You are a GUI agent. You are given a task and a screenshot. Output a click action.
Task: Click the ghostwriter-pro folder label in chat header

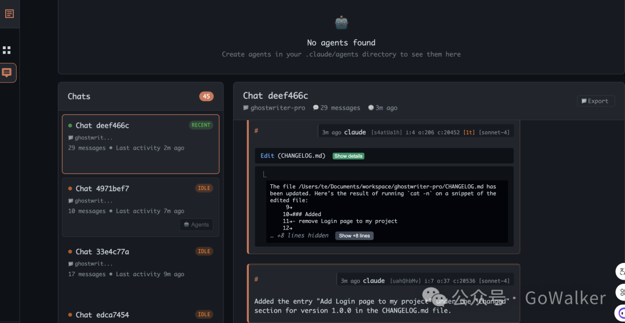(x=274, y=108)
